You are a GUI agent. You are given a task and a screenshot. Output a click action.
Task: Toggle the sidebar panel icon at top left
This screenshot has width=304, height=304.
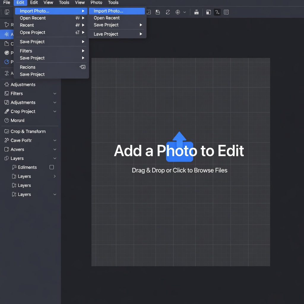pos(7,12)
